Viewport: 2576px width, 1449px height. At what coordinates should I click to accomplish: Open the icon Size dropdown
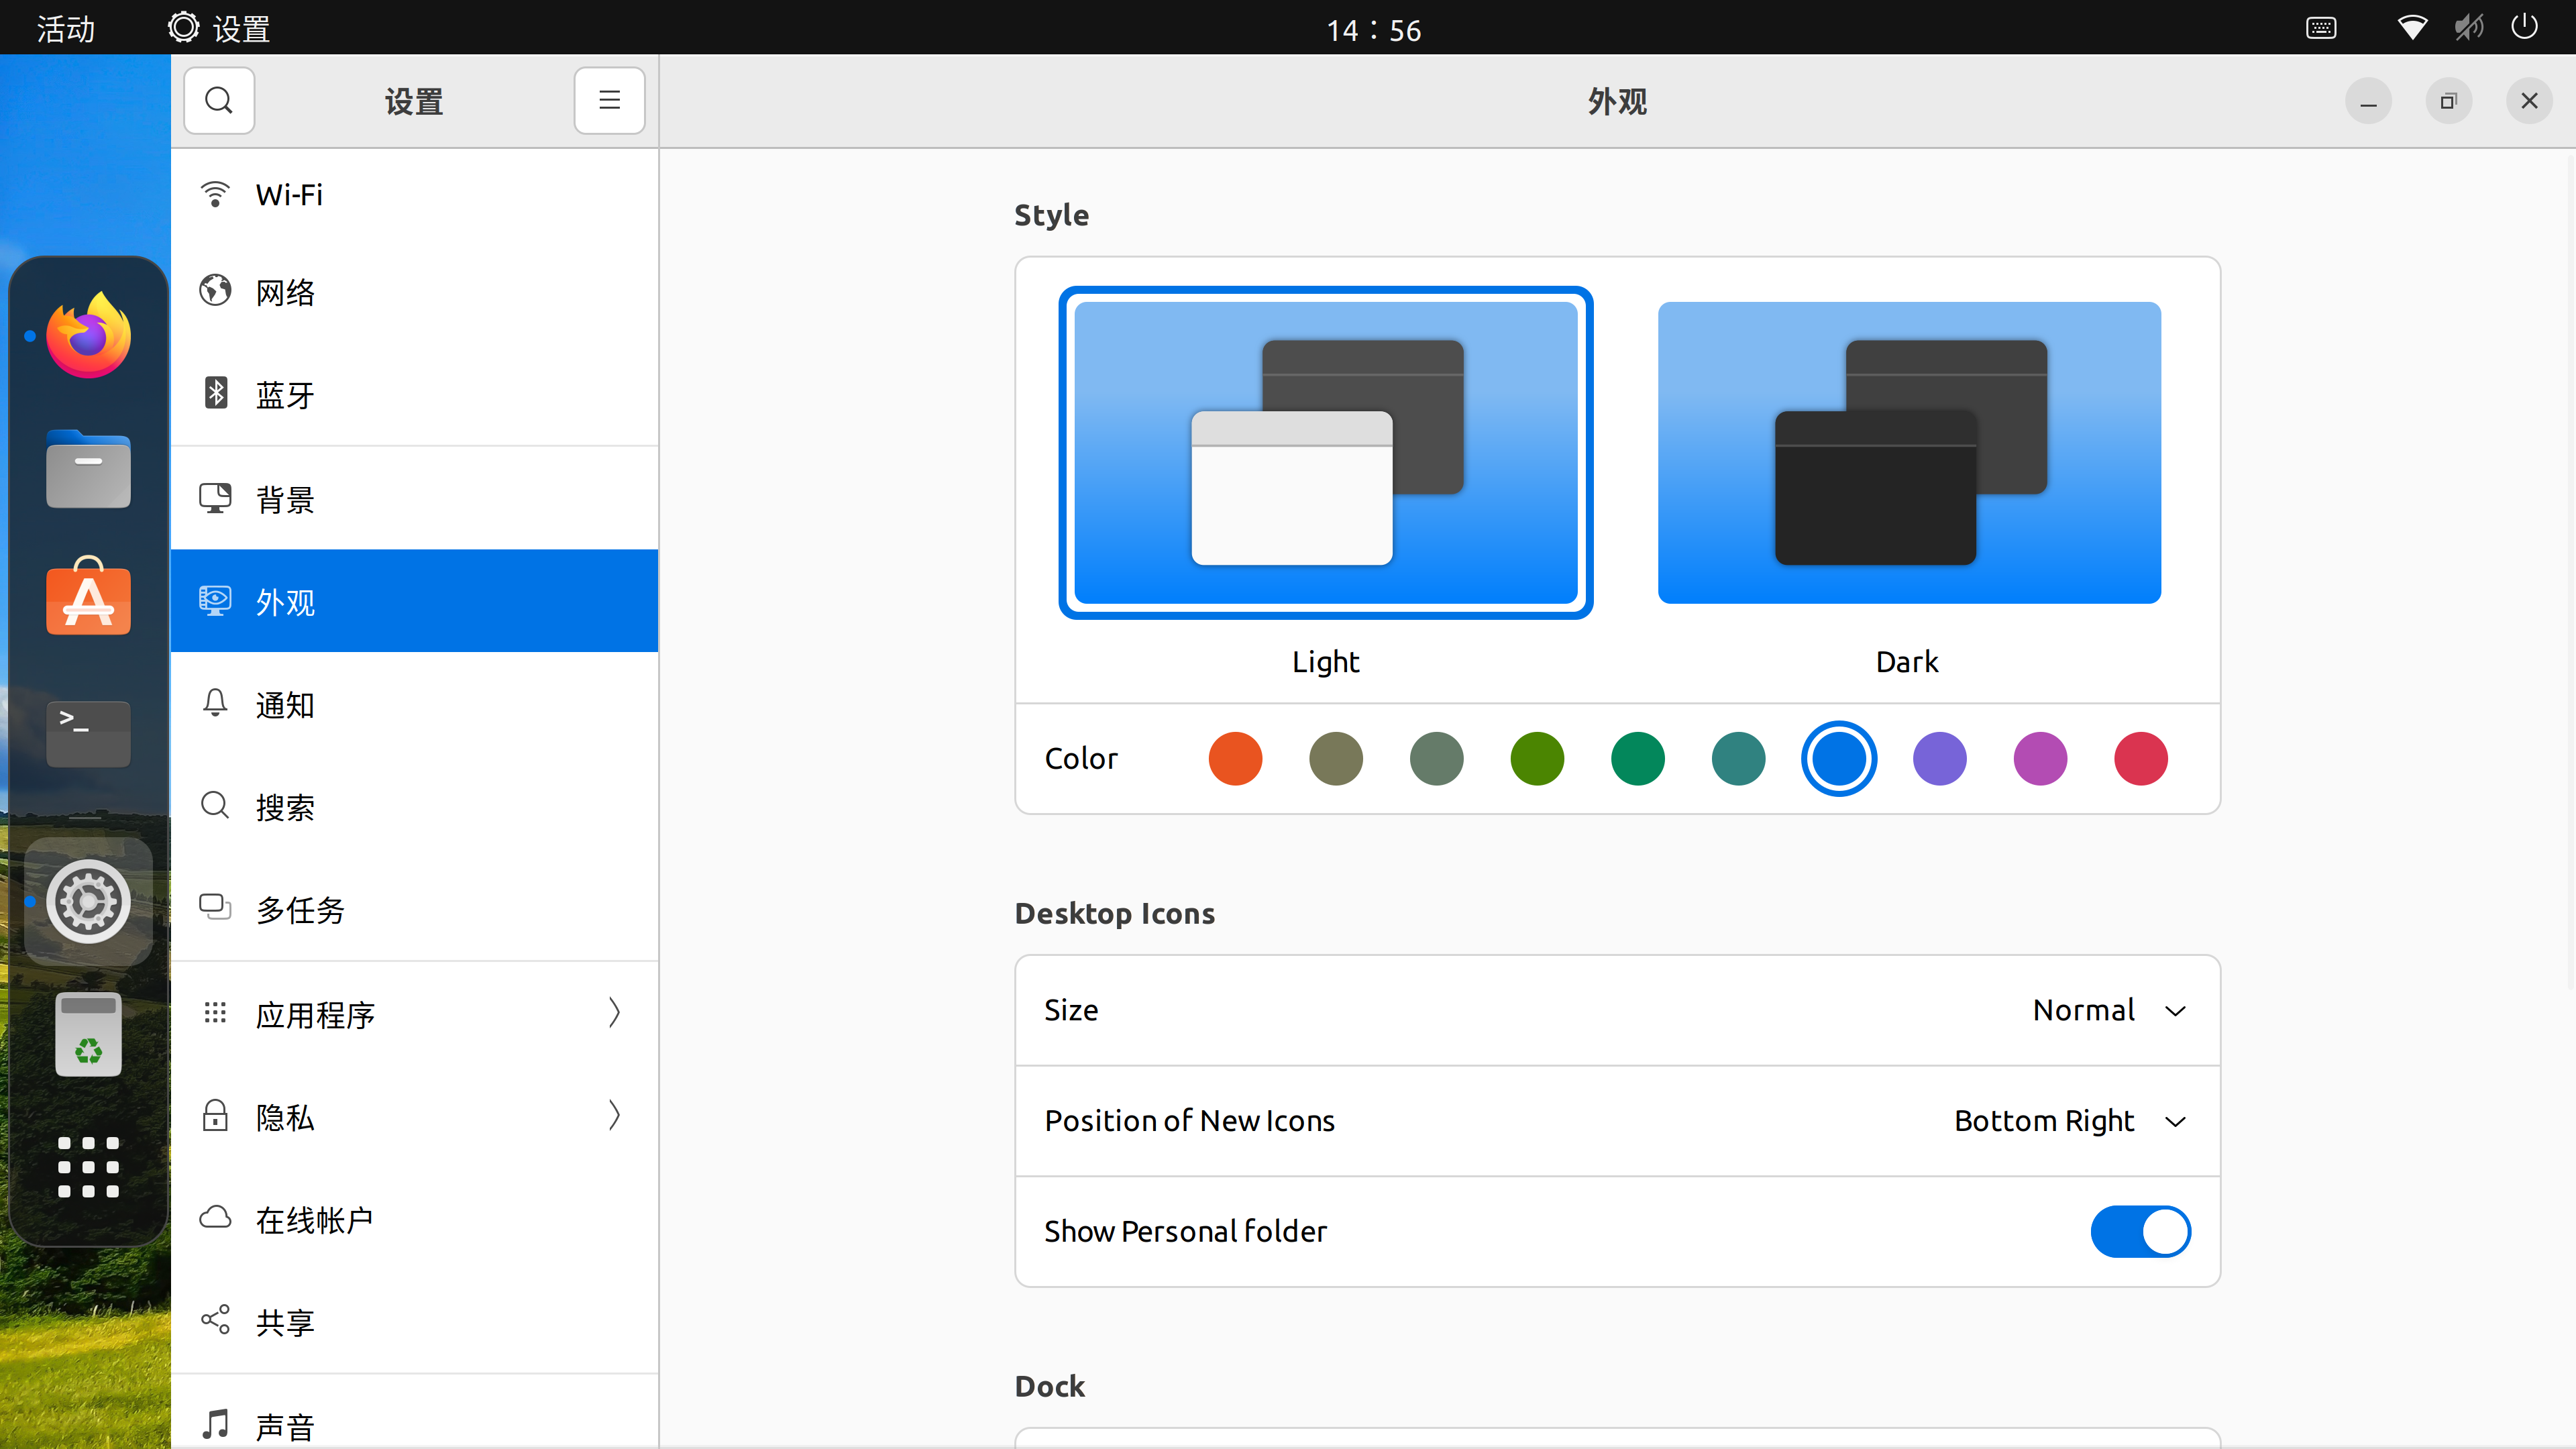tap(2108, 1010)
